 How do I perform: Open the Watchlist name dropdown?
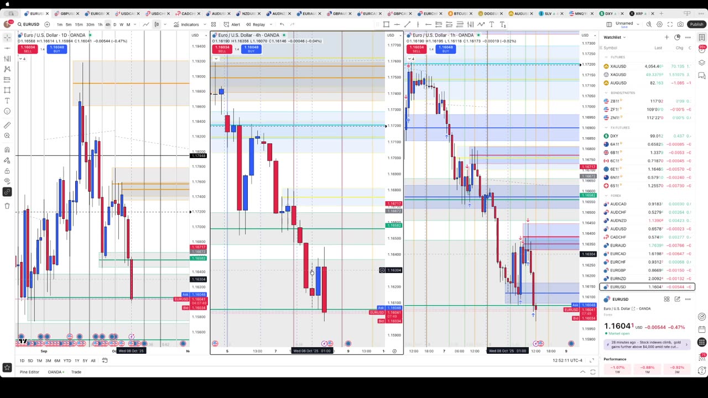pos(615,37)
